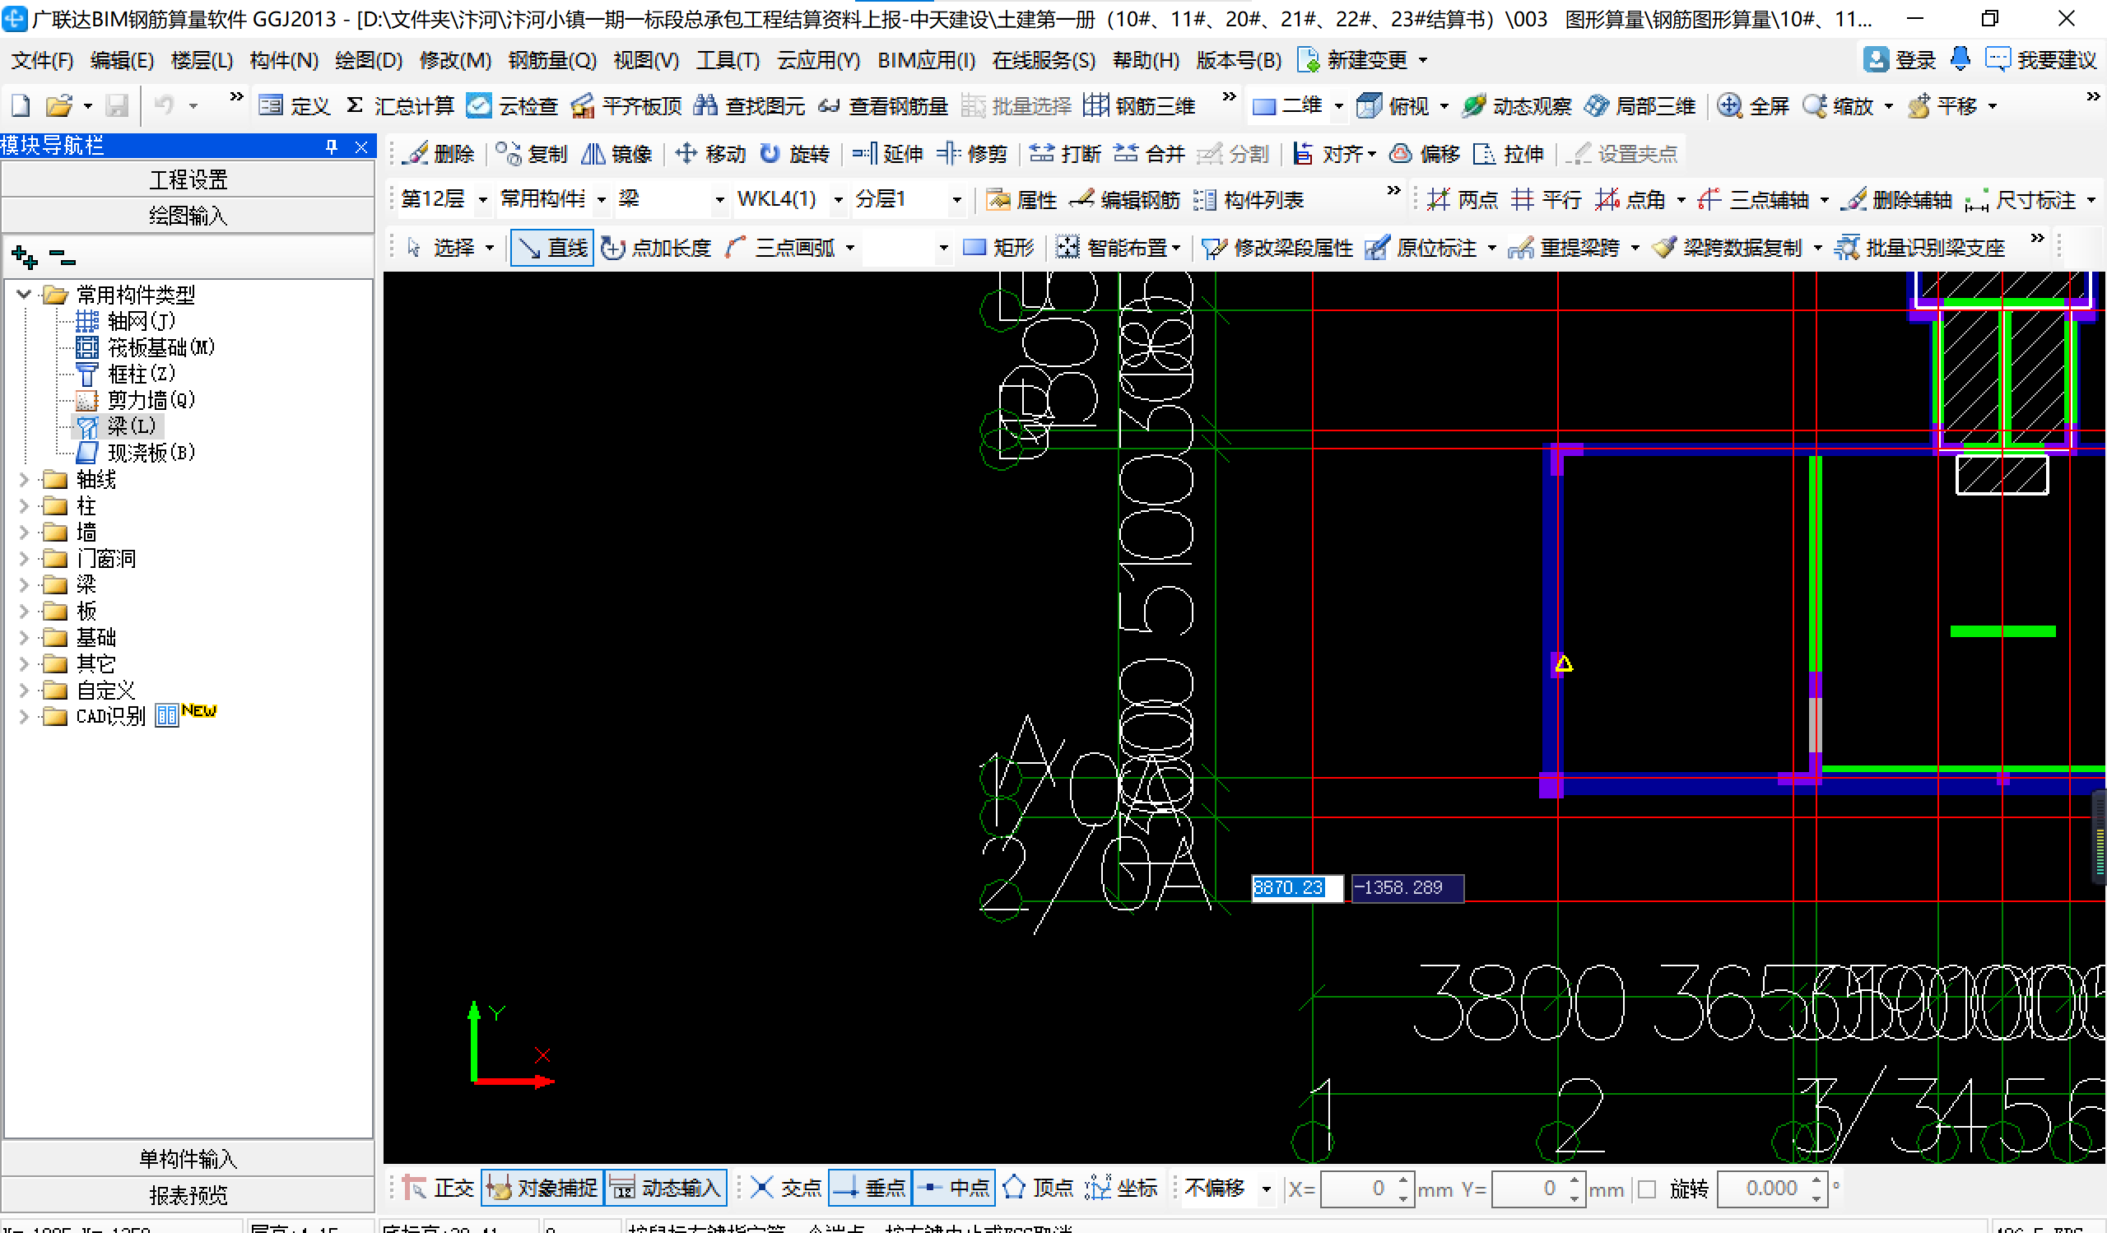Expand the 轴线 folder
This screenshot has height=1233, width=2107.
click(23, 480)
